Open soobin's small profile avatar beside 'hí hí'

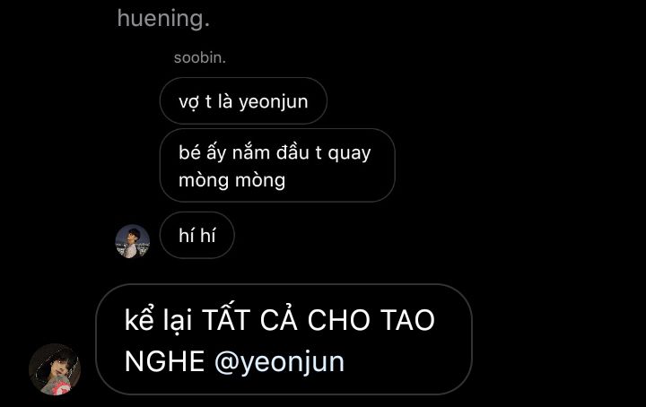132,241
